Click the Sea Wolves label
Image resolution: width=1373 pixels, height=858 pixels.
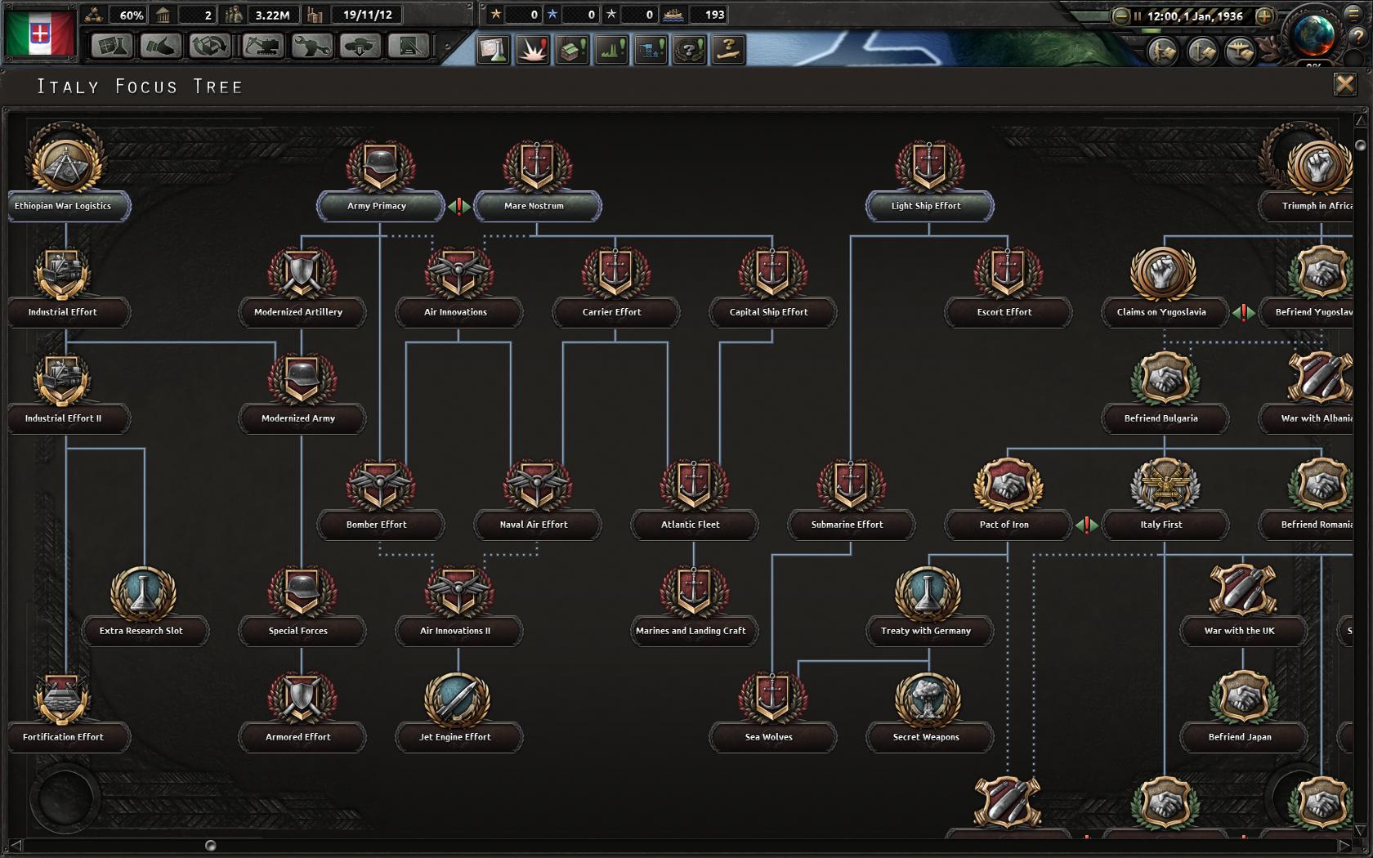[769, 737]
